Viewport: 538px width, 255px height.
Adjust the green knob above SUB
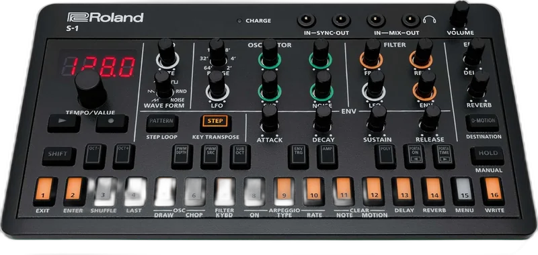[x=270, y=54]
